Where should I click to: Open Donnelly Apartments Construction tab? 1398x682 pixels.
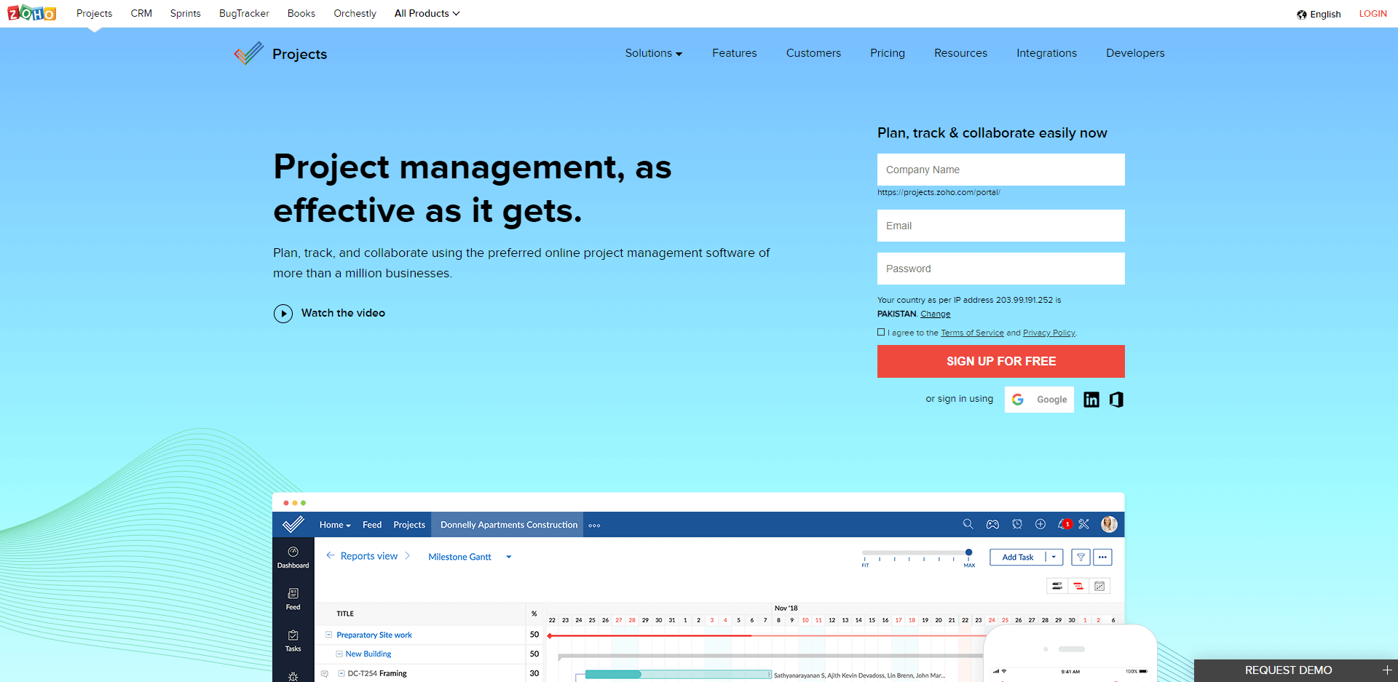[508, 525]
